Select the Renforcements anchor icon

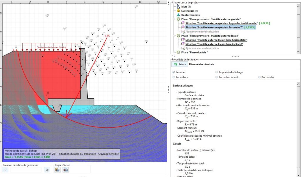(178, 15)
